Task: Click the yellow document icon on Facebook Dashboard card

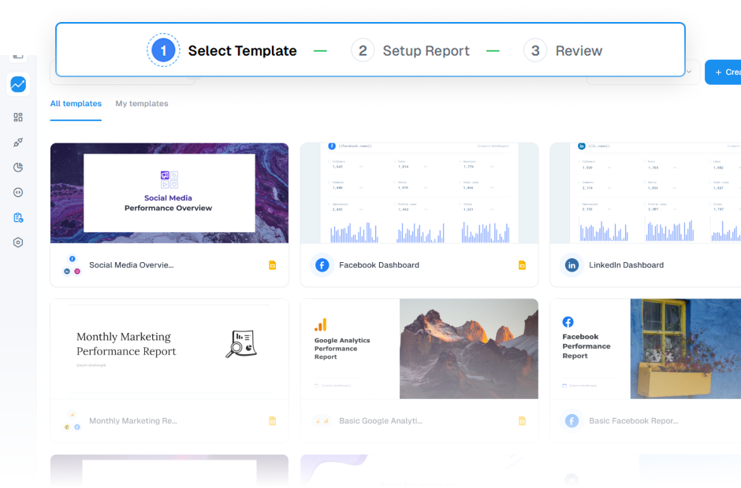Action: 522,267
